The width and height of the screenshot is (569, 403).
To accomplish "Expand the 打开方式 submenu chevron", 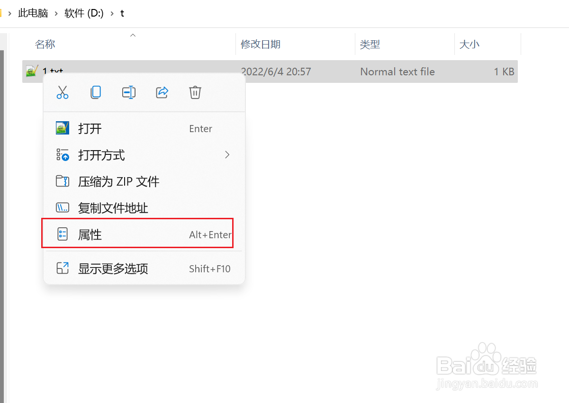I will click(x=227, y=155).
